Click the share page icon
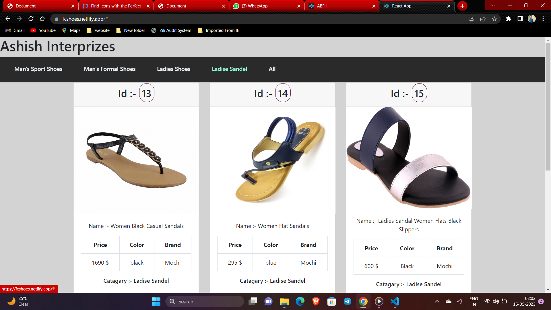 tap(483, 19)
